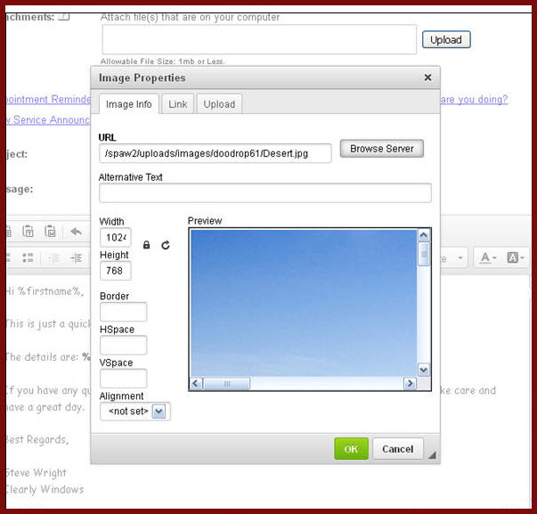Click preview scroll down arrow
The width and height of the screenshot is (537, 514).
(424, 370)
